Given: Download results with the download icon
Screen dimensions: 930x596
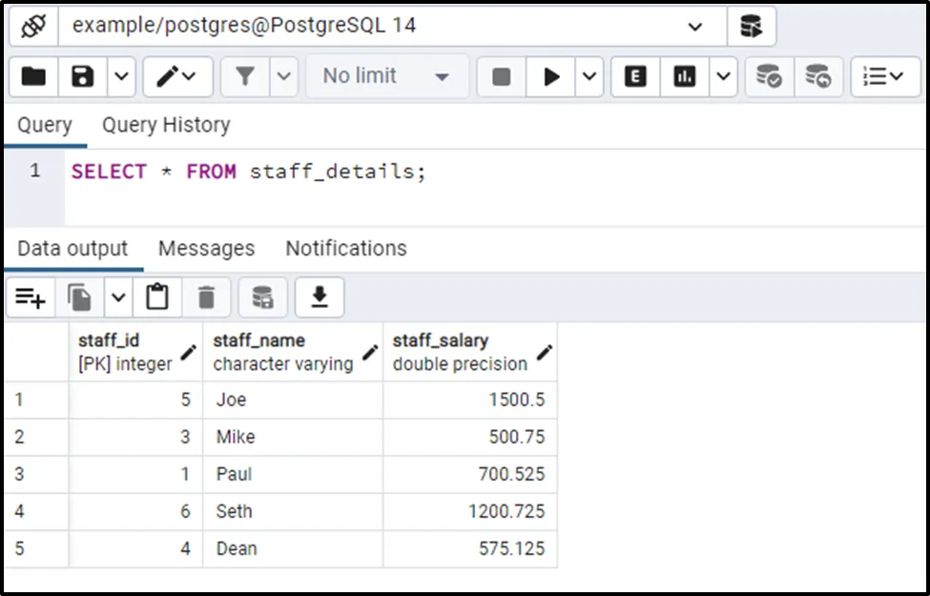Looking at the screenshot, I should 320,298.
